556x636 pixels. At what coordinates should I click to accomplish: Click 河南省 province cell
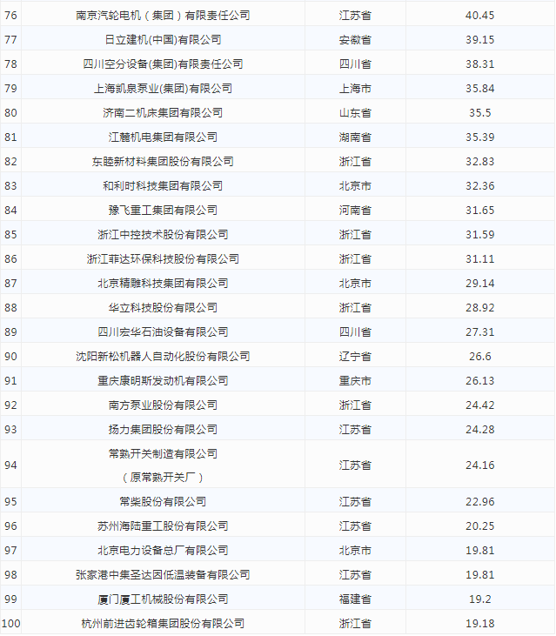coord(355,210)
